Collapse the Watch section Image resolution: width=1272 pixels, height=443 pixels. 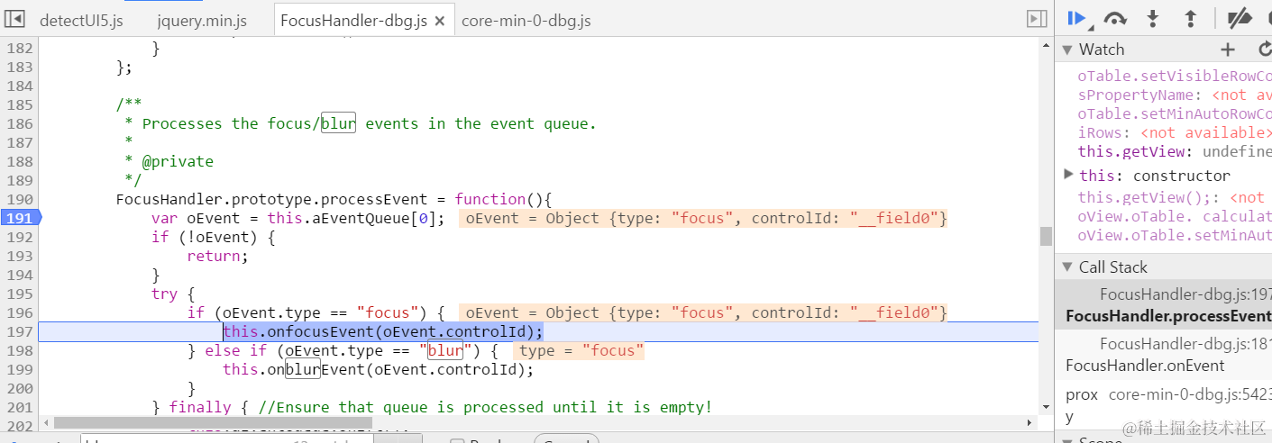(1067, 50)
